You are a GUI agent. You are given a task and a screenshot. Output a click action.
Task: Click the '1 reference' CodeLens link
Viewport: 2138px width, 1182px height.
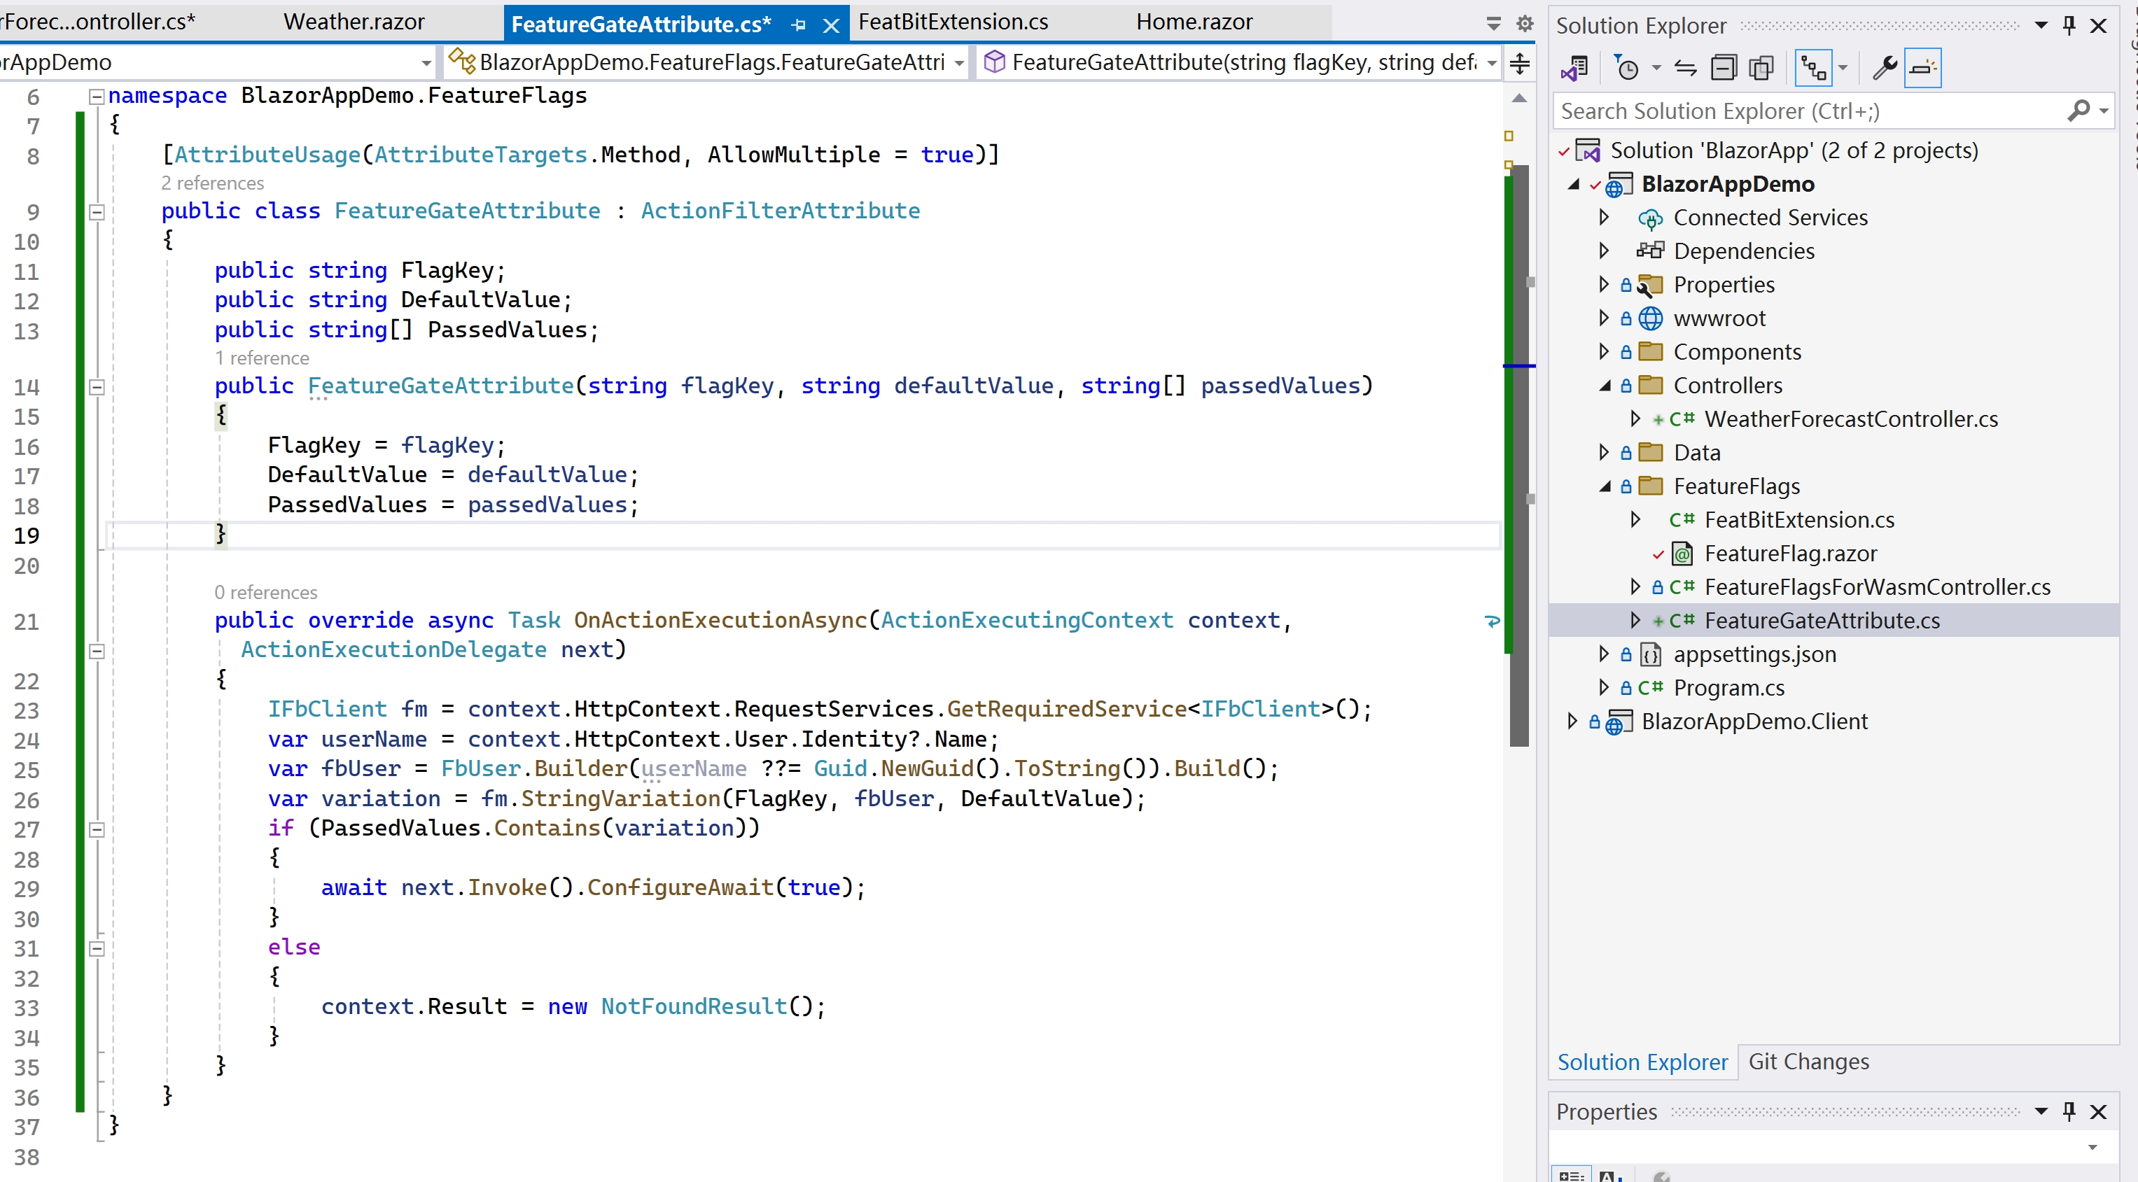click(x=261, y=358)
